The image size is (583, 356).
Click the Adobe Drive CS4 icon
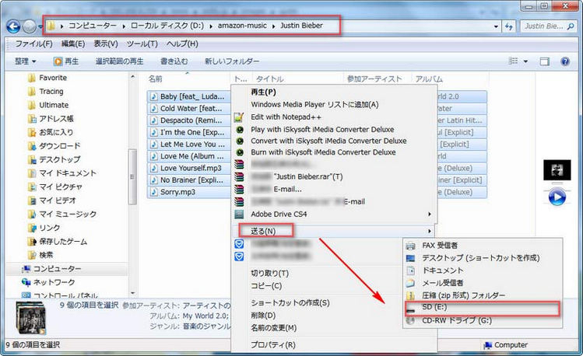pos(239,215)
